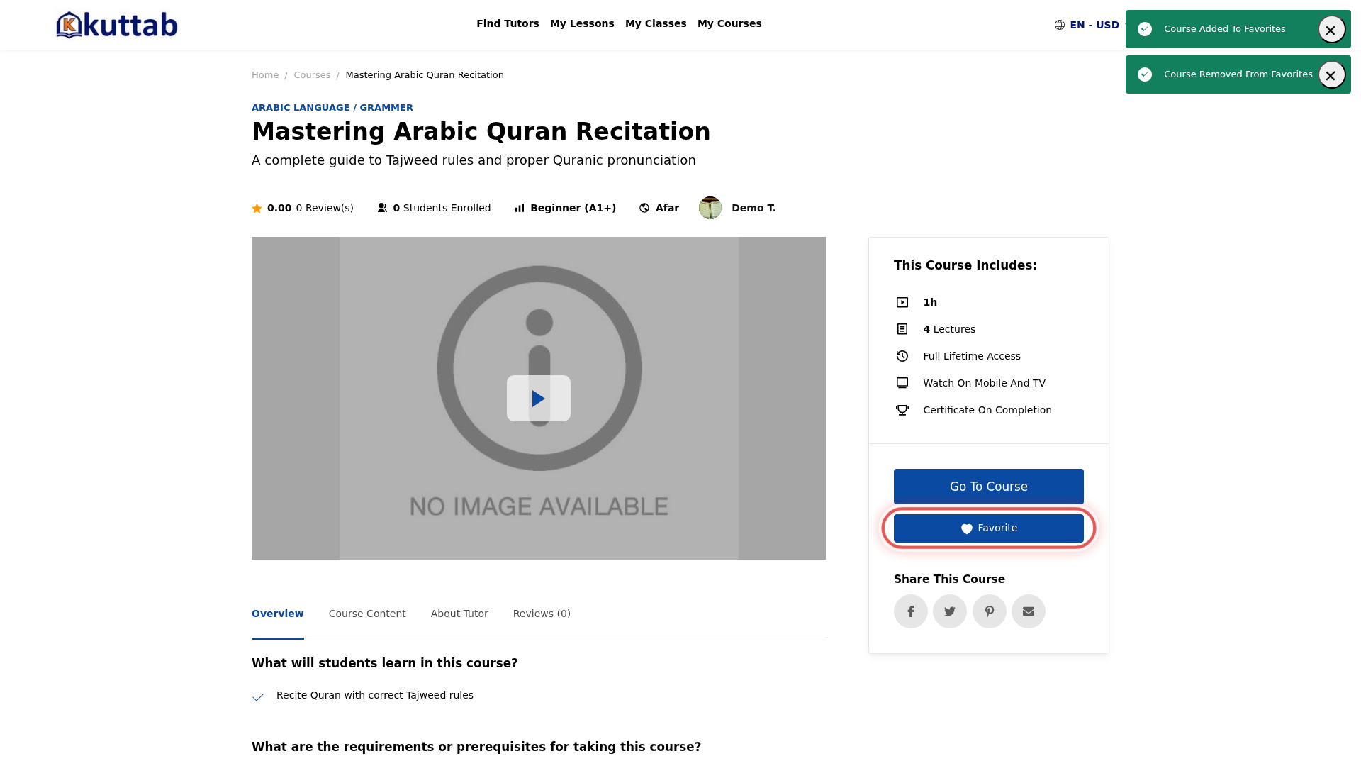Share course on Facebook
The width and height of the screenshot is (1361, 766).
pyautogui.click(x=910, y=611)
